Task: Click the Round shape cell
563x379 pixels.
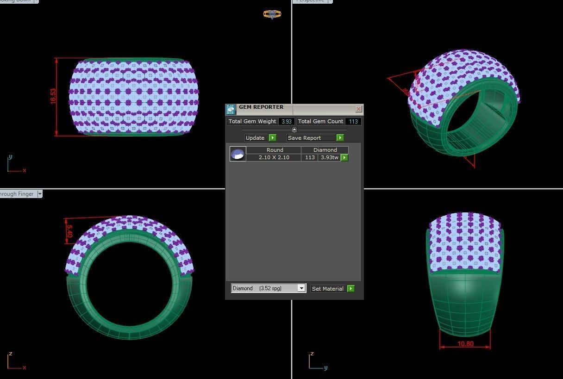Action: pyautogui.click(x=275, y=150)
